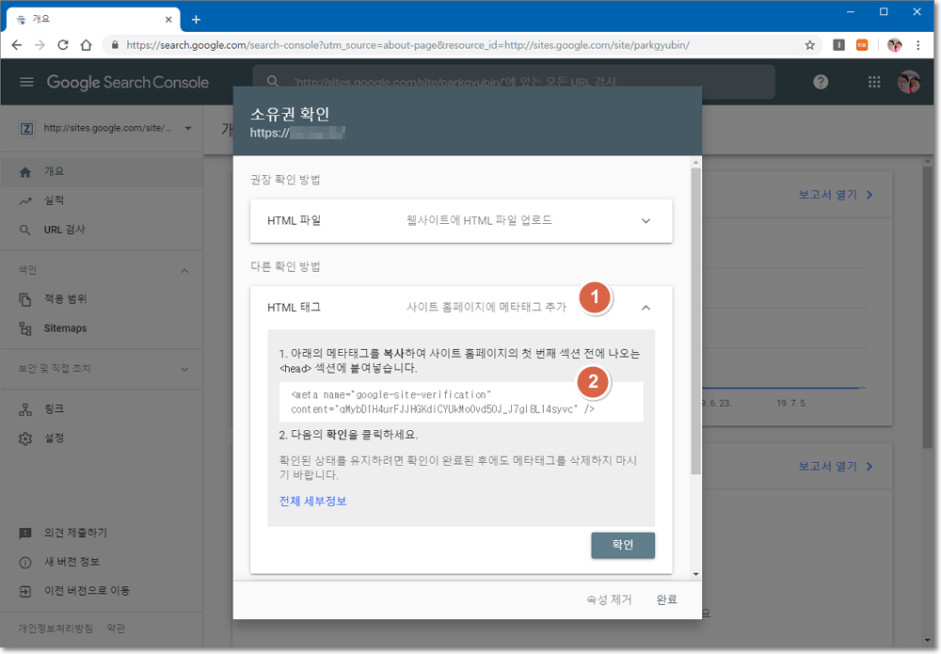This screenshot has width=941, height=654.
Task: Click the 링크 network icon
Action: coord(25,409)
